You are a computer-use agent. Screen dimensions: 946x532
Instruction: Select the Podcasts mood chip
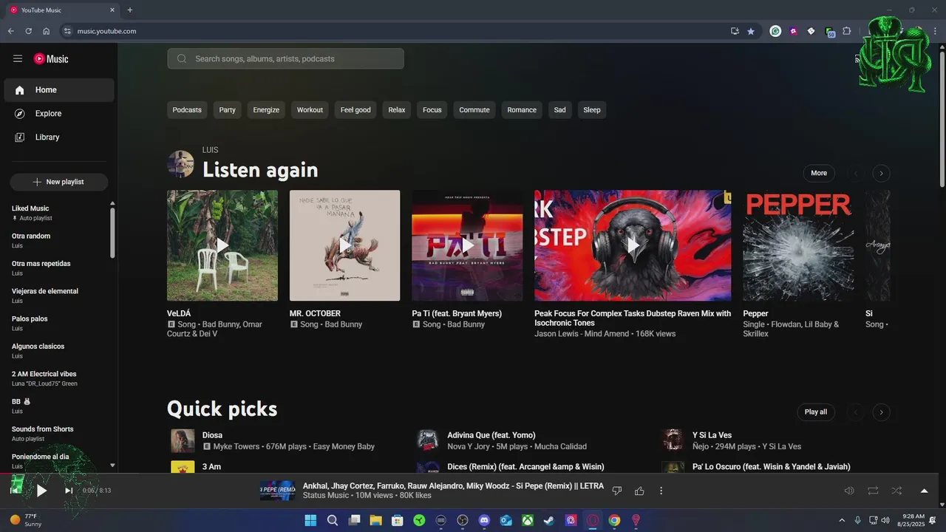coord(187,110)
